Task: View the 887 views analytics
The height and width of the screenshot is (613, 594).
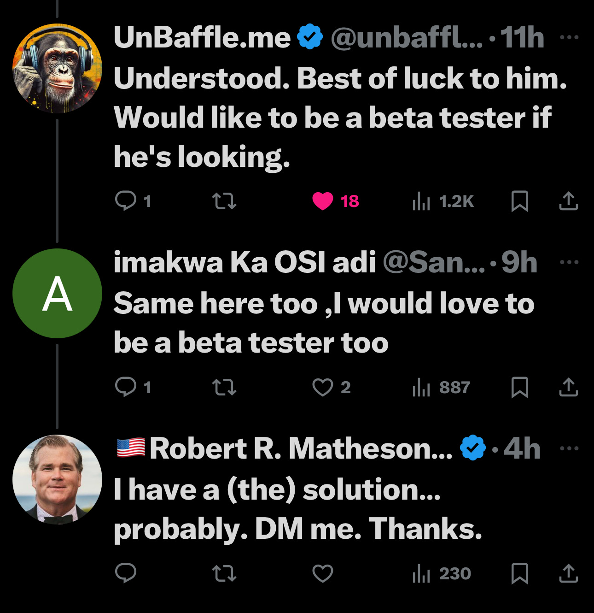Action: coord(441,387)
